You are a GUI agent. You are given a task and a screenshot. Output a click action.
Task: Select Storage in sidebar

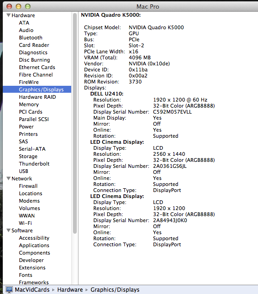tap(28, 156)
